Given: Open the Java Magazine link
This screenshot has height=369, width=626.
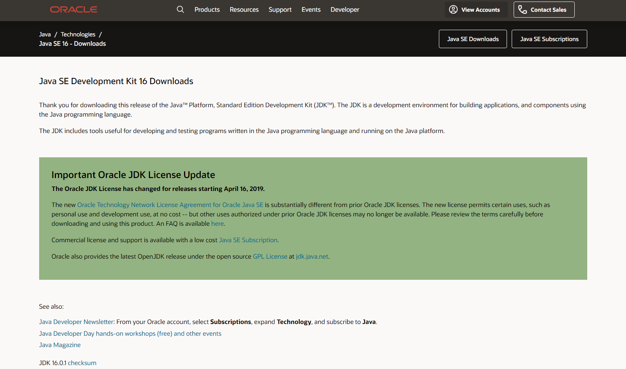Looking at the screenshot, I should [x=60, y=345].
